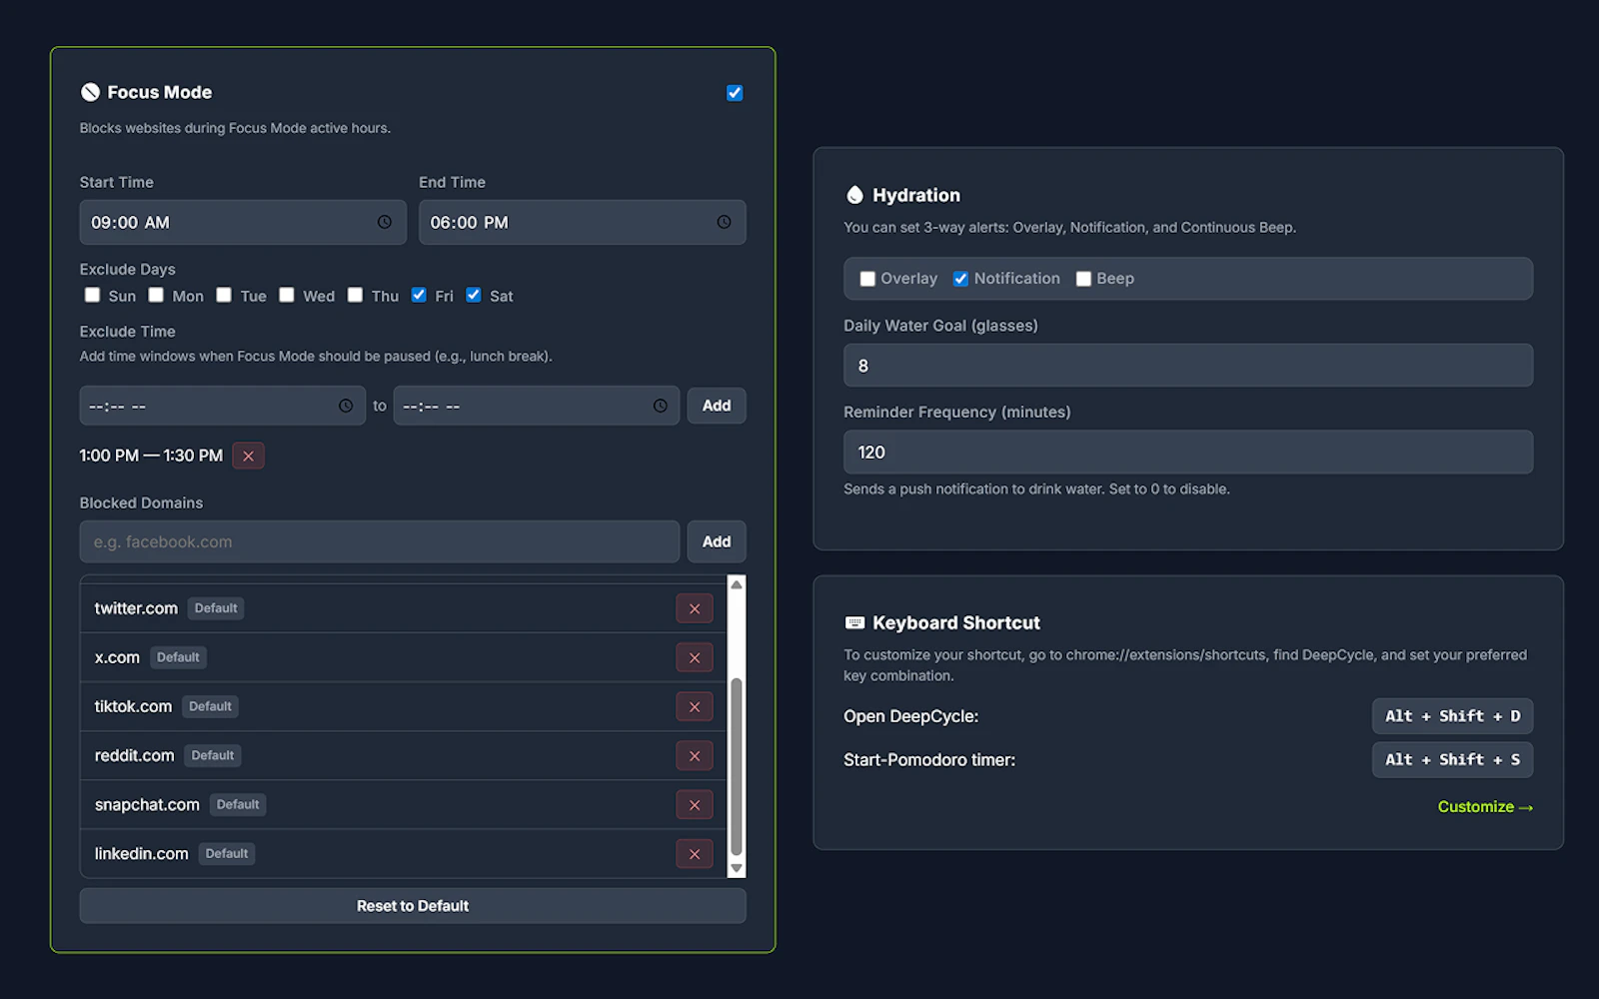This screenshot has height=999, width=1599.
Task: Enable the Overlay alert checkbox
Action: 867,279
